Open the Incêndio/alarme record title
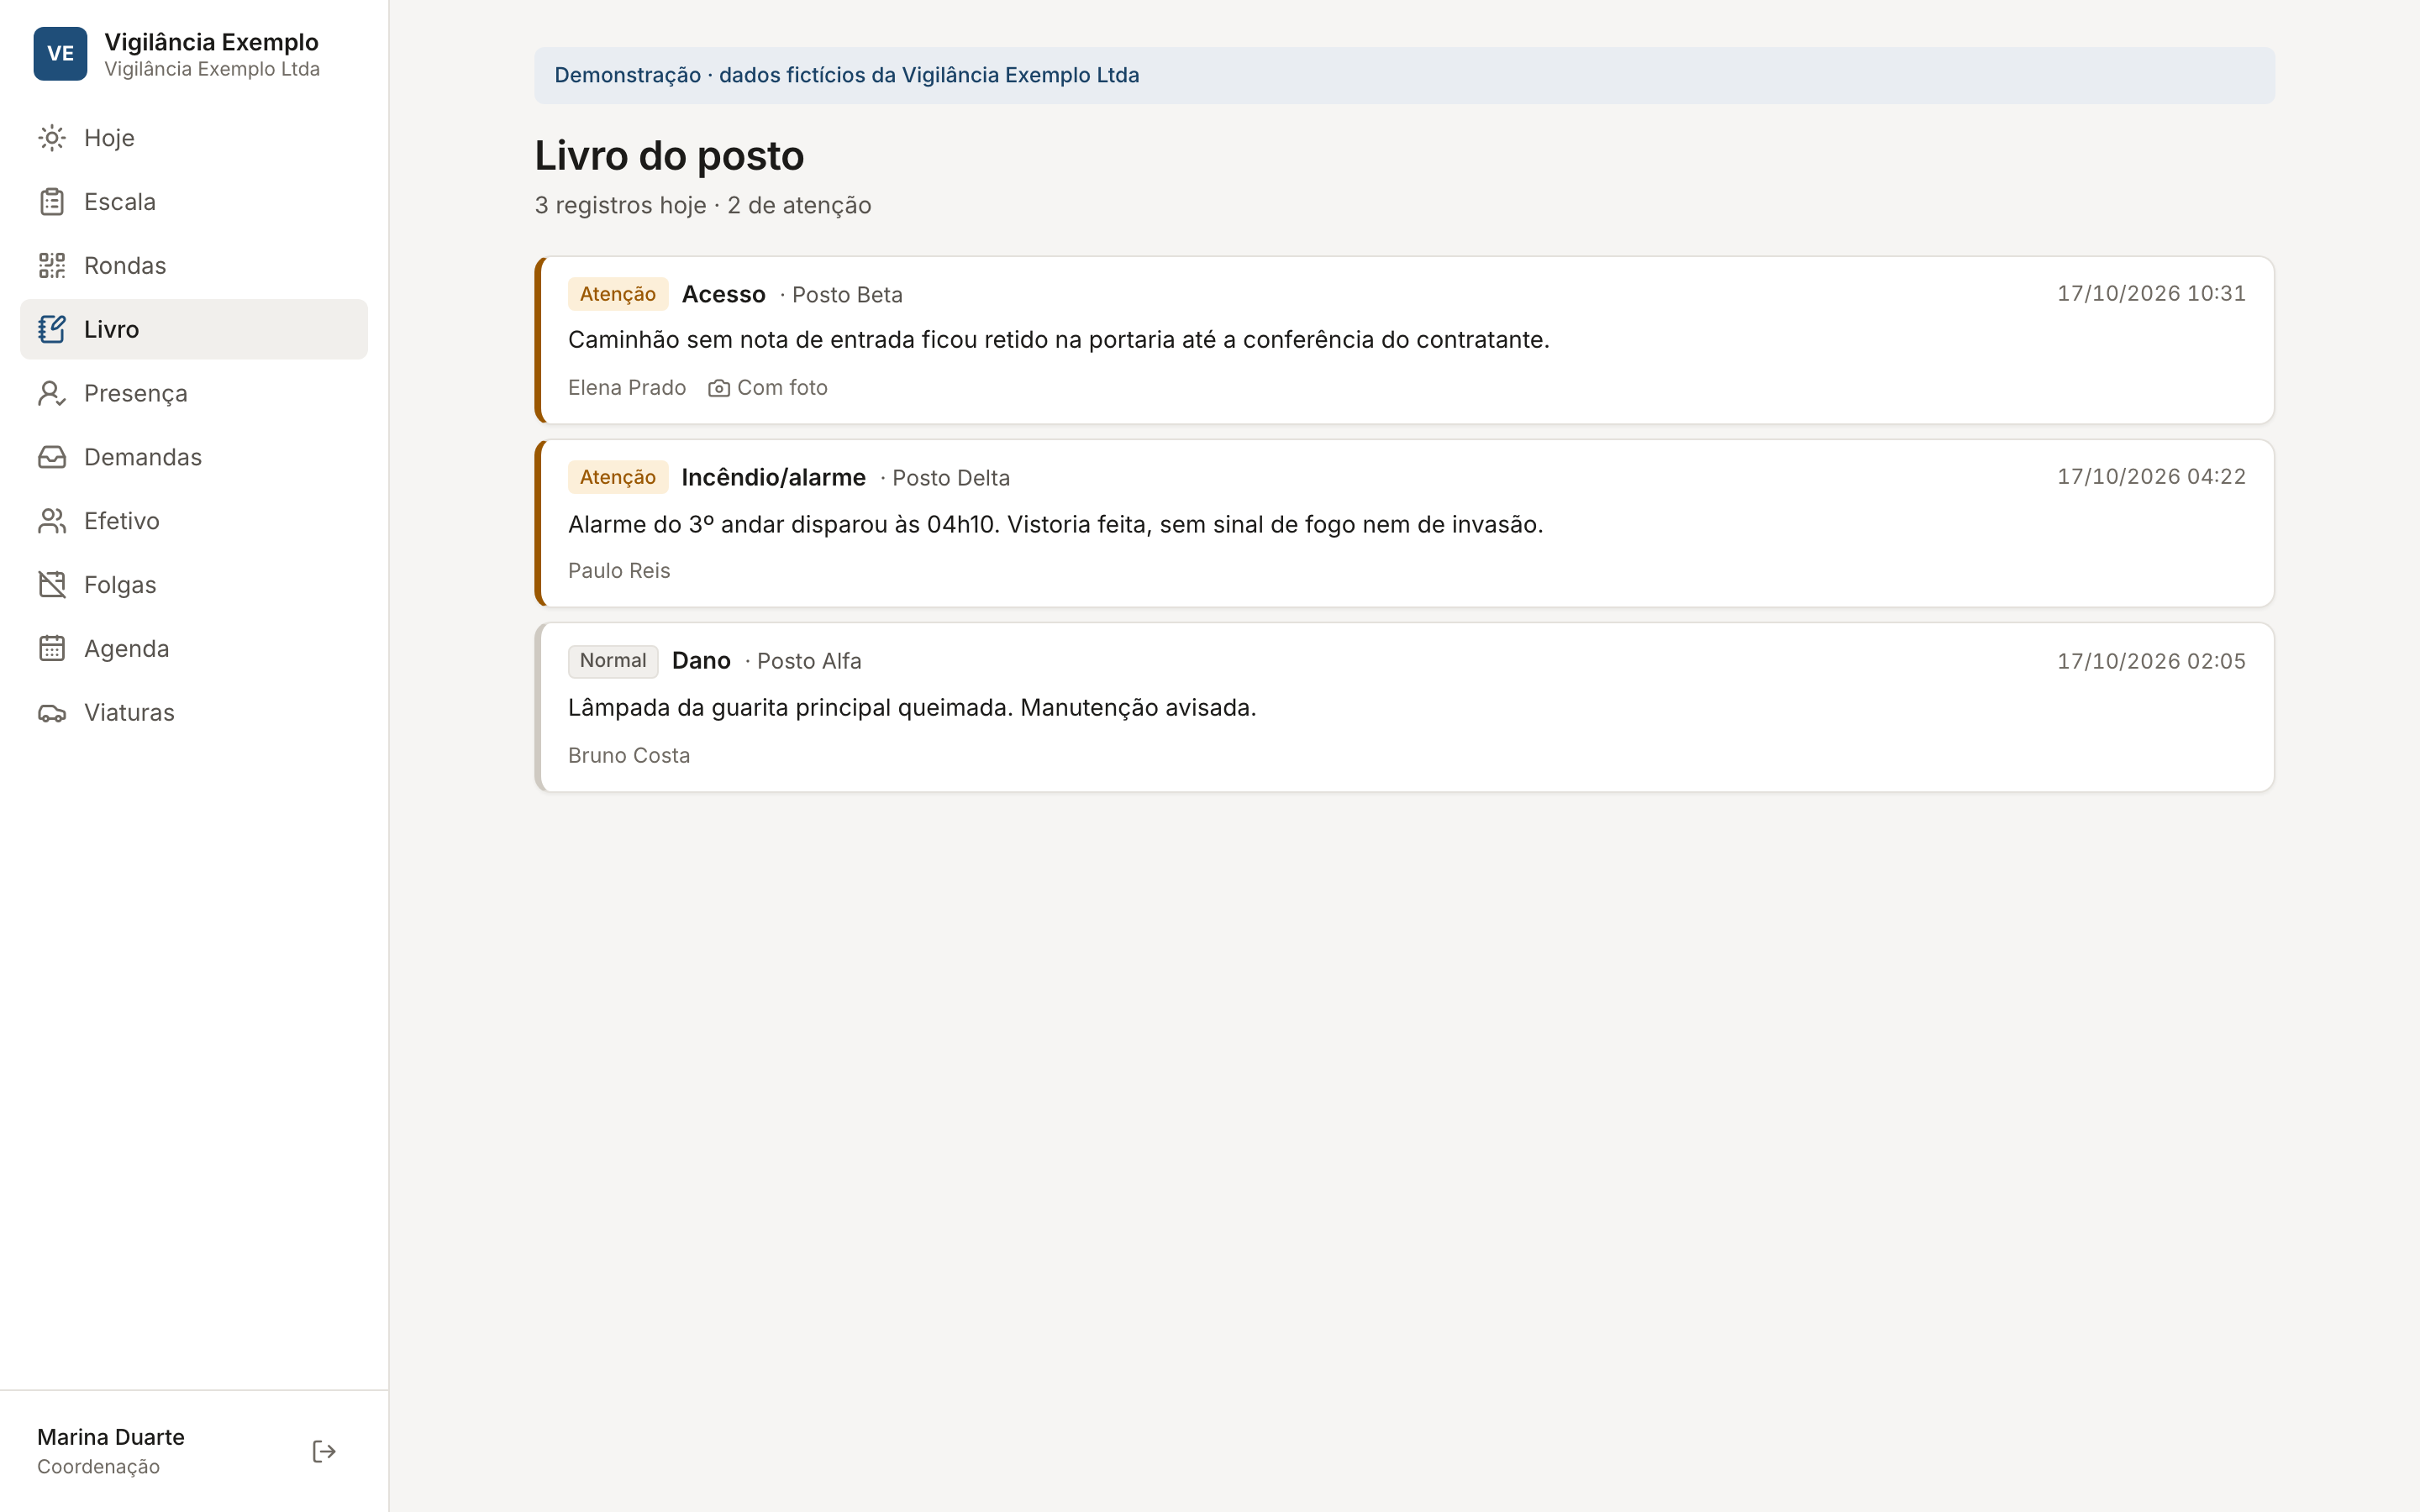The image size is (2420, 1512). pos(773,477)
